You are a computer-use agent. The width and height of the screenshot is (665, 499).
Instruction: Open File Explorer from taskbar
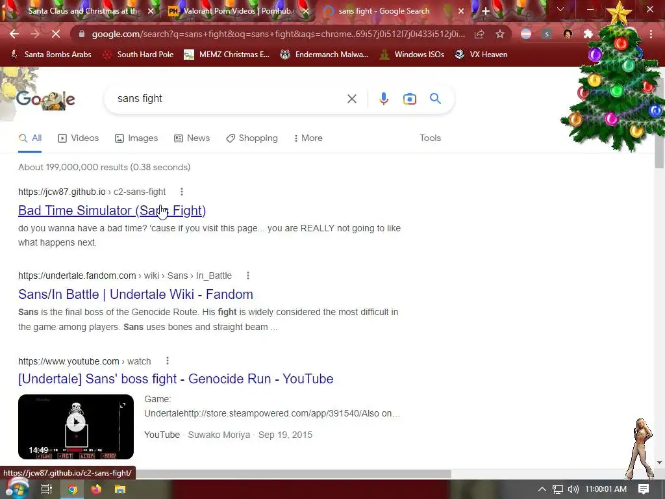click(x=120, y=489)
